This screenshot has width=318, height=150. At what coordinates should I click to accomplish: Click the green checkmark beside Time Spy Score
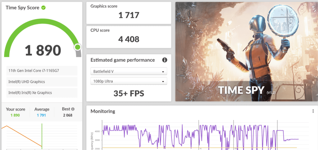click(x=43, y=7)
